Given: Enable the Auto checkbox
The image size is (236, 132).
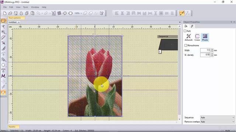Looking at the screenshot, I should tap(185, 31).
